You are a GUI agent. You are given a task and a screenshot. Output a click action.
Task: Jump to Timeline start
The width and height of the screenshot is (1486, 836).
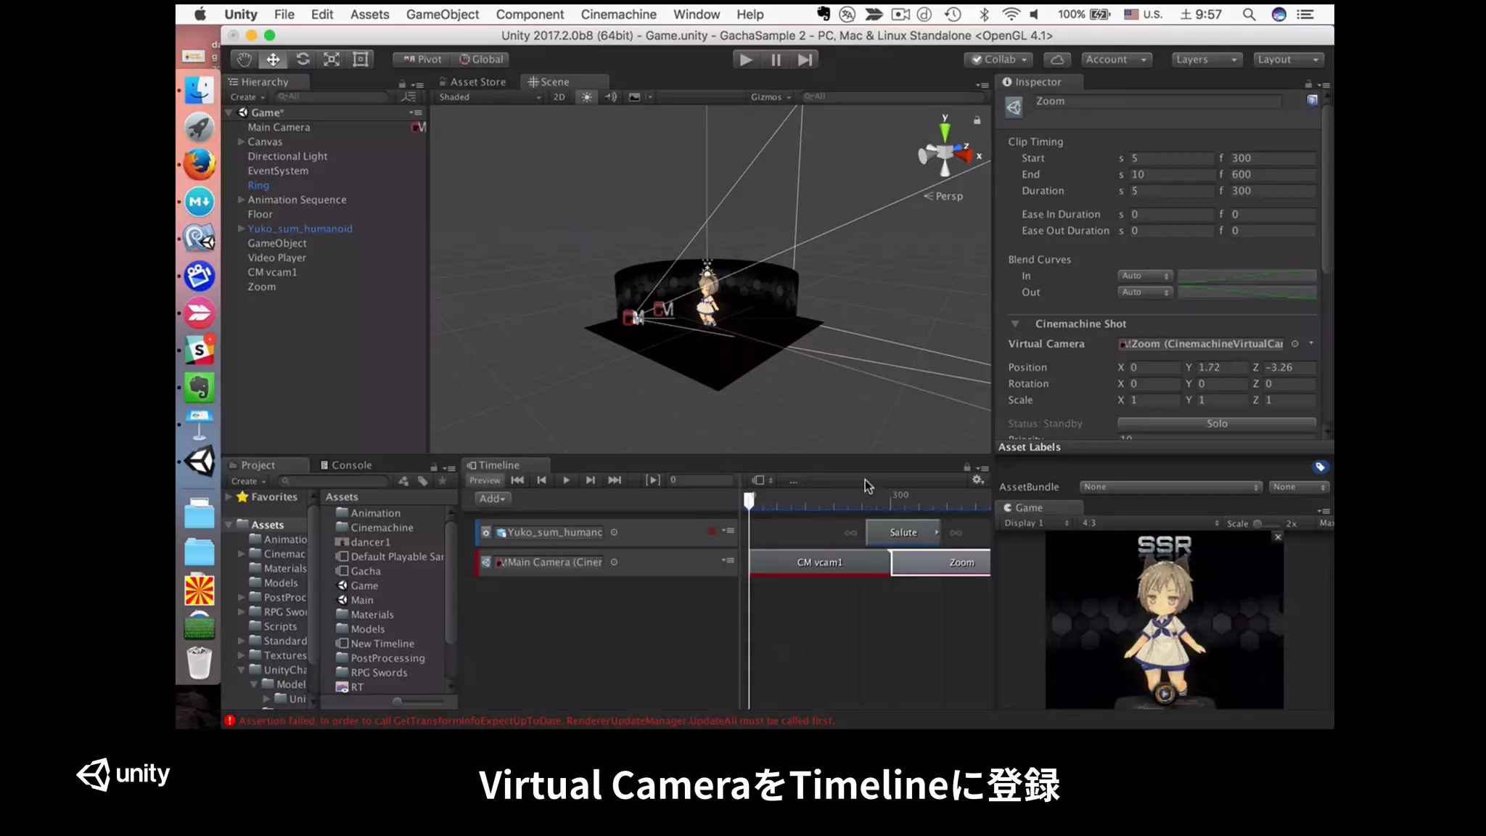[x=517, y=480]
